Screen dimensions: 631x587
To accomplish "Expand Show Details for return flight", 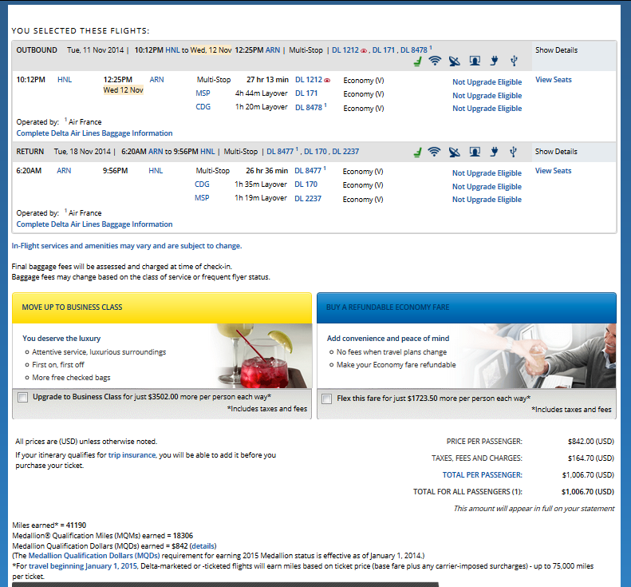I will coord(556,152).
